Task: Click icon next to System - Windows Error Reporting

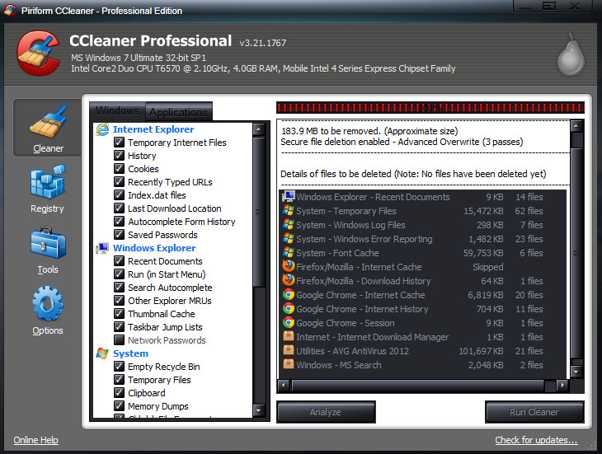Action: (289, 239)
